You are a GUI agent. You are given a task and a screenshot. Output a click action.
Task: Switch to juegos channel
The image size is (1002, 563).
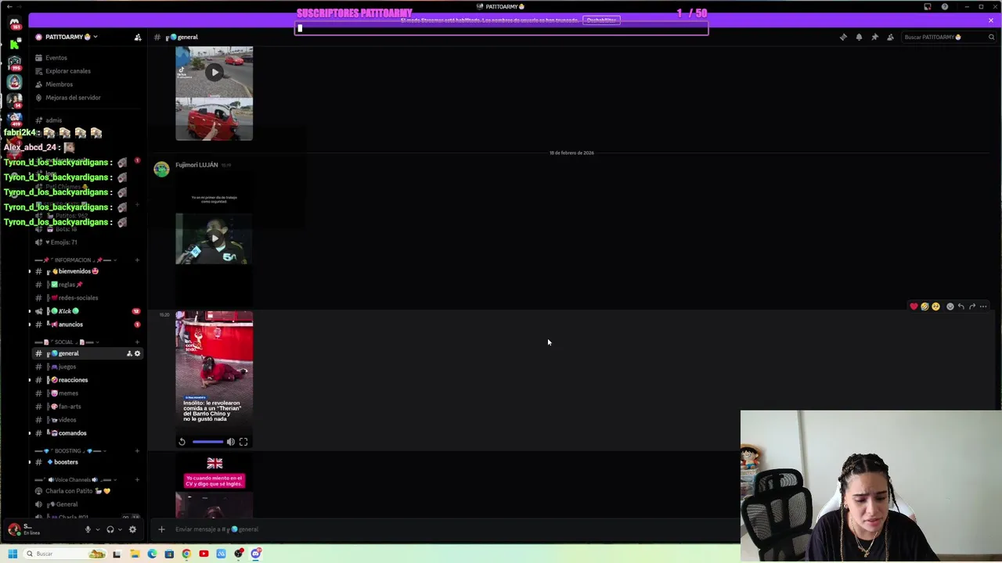click(x=88, y=367)
